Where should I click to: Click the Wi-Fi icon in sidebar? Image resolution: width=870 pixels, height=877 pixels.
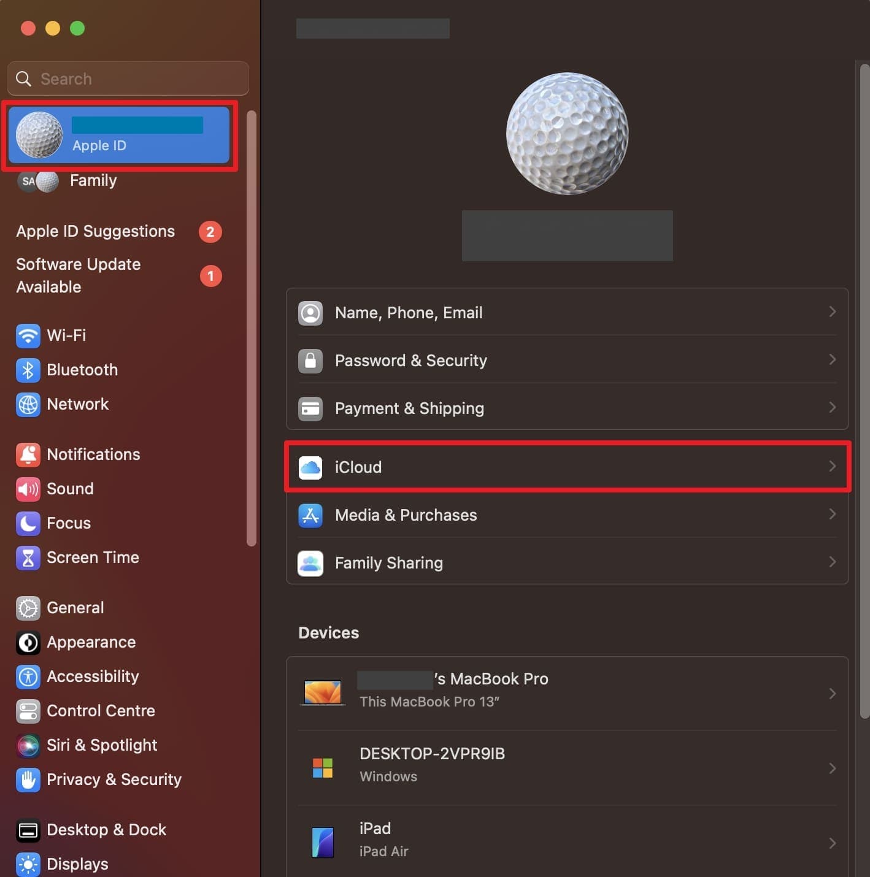(x=28, y=335)
